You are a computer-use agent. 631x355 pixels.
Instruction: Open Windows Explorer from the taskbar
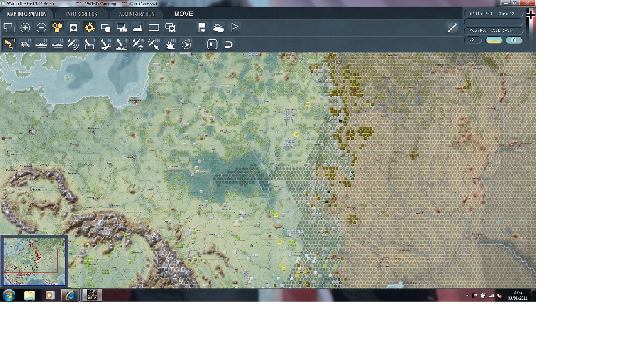(x=29, y=295)
